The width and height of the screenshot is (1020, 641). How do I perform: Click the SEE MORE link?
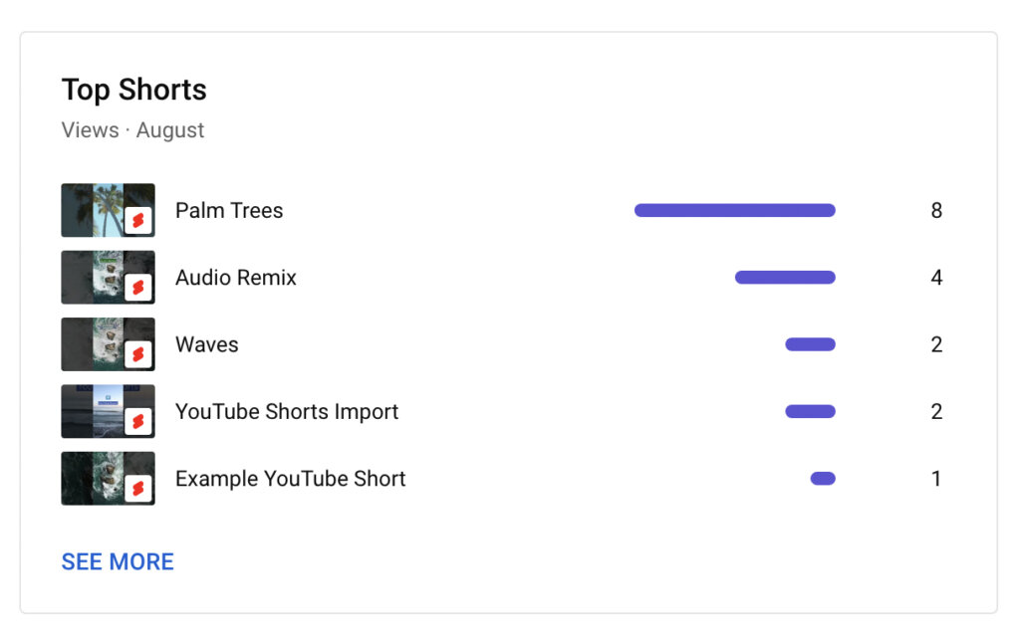[118, 561]
